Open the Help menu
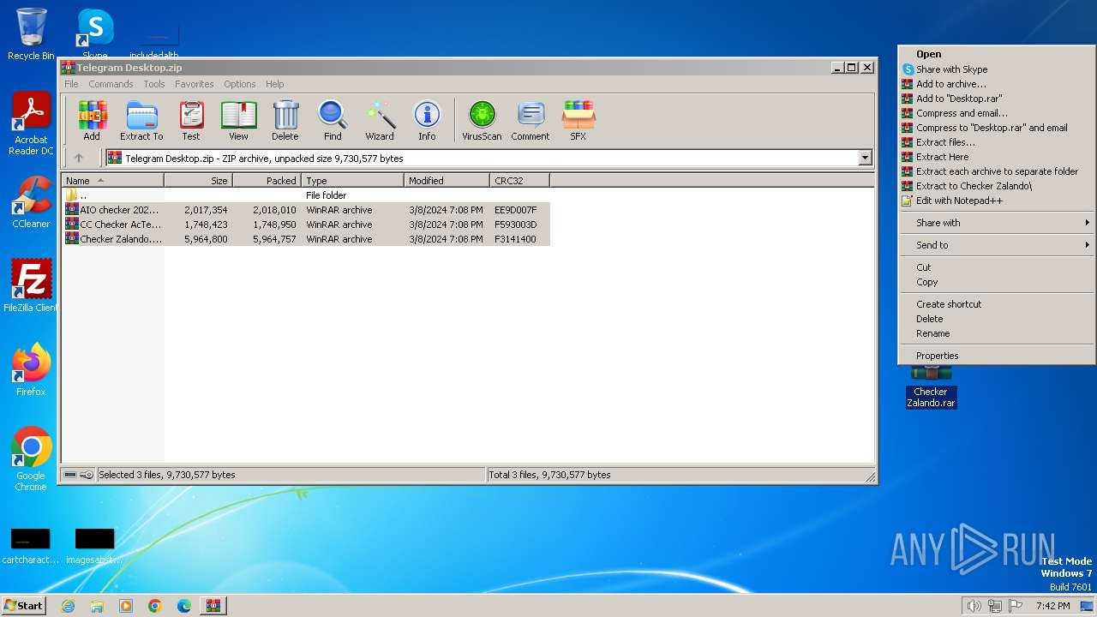The height and width of the screenshot is (617, 1097). (x=274, y=84)
